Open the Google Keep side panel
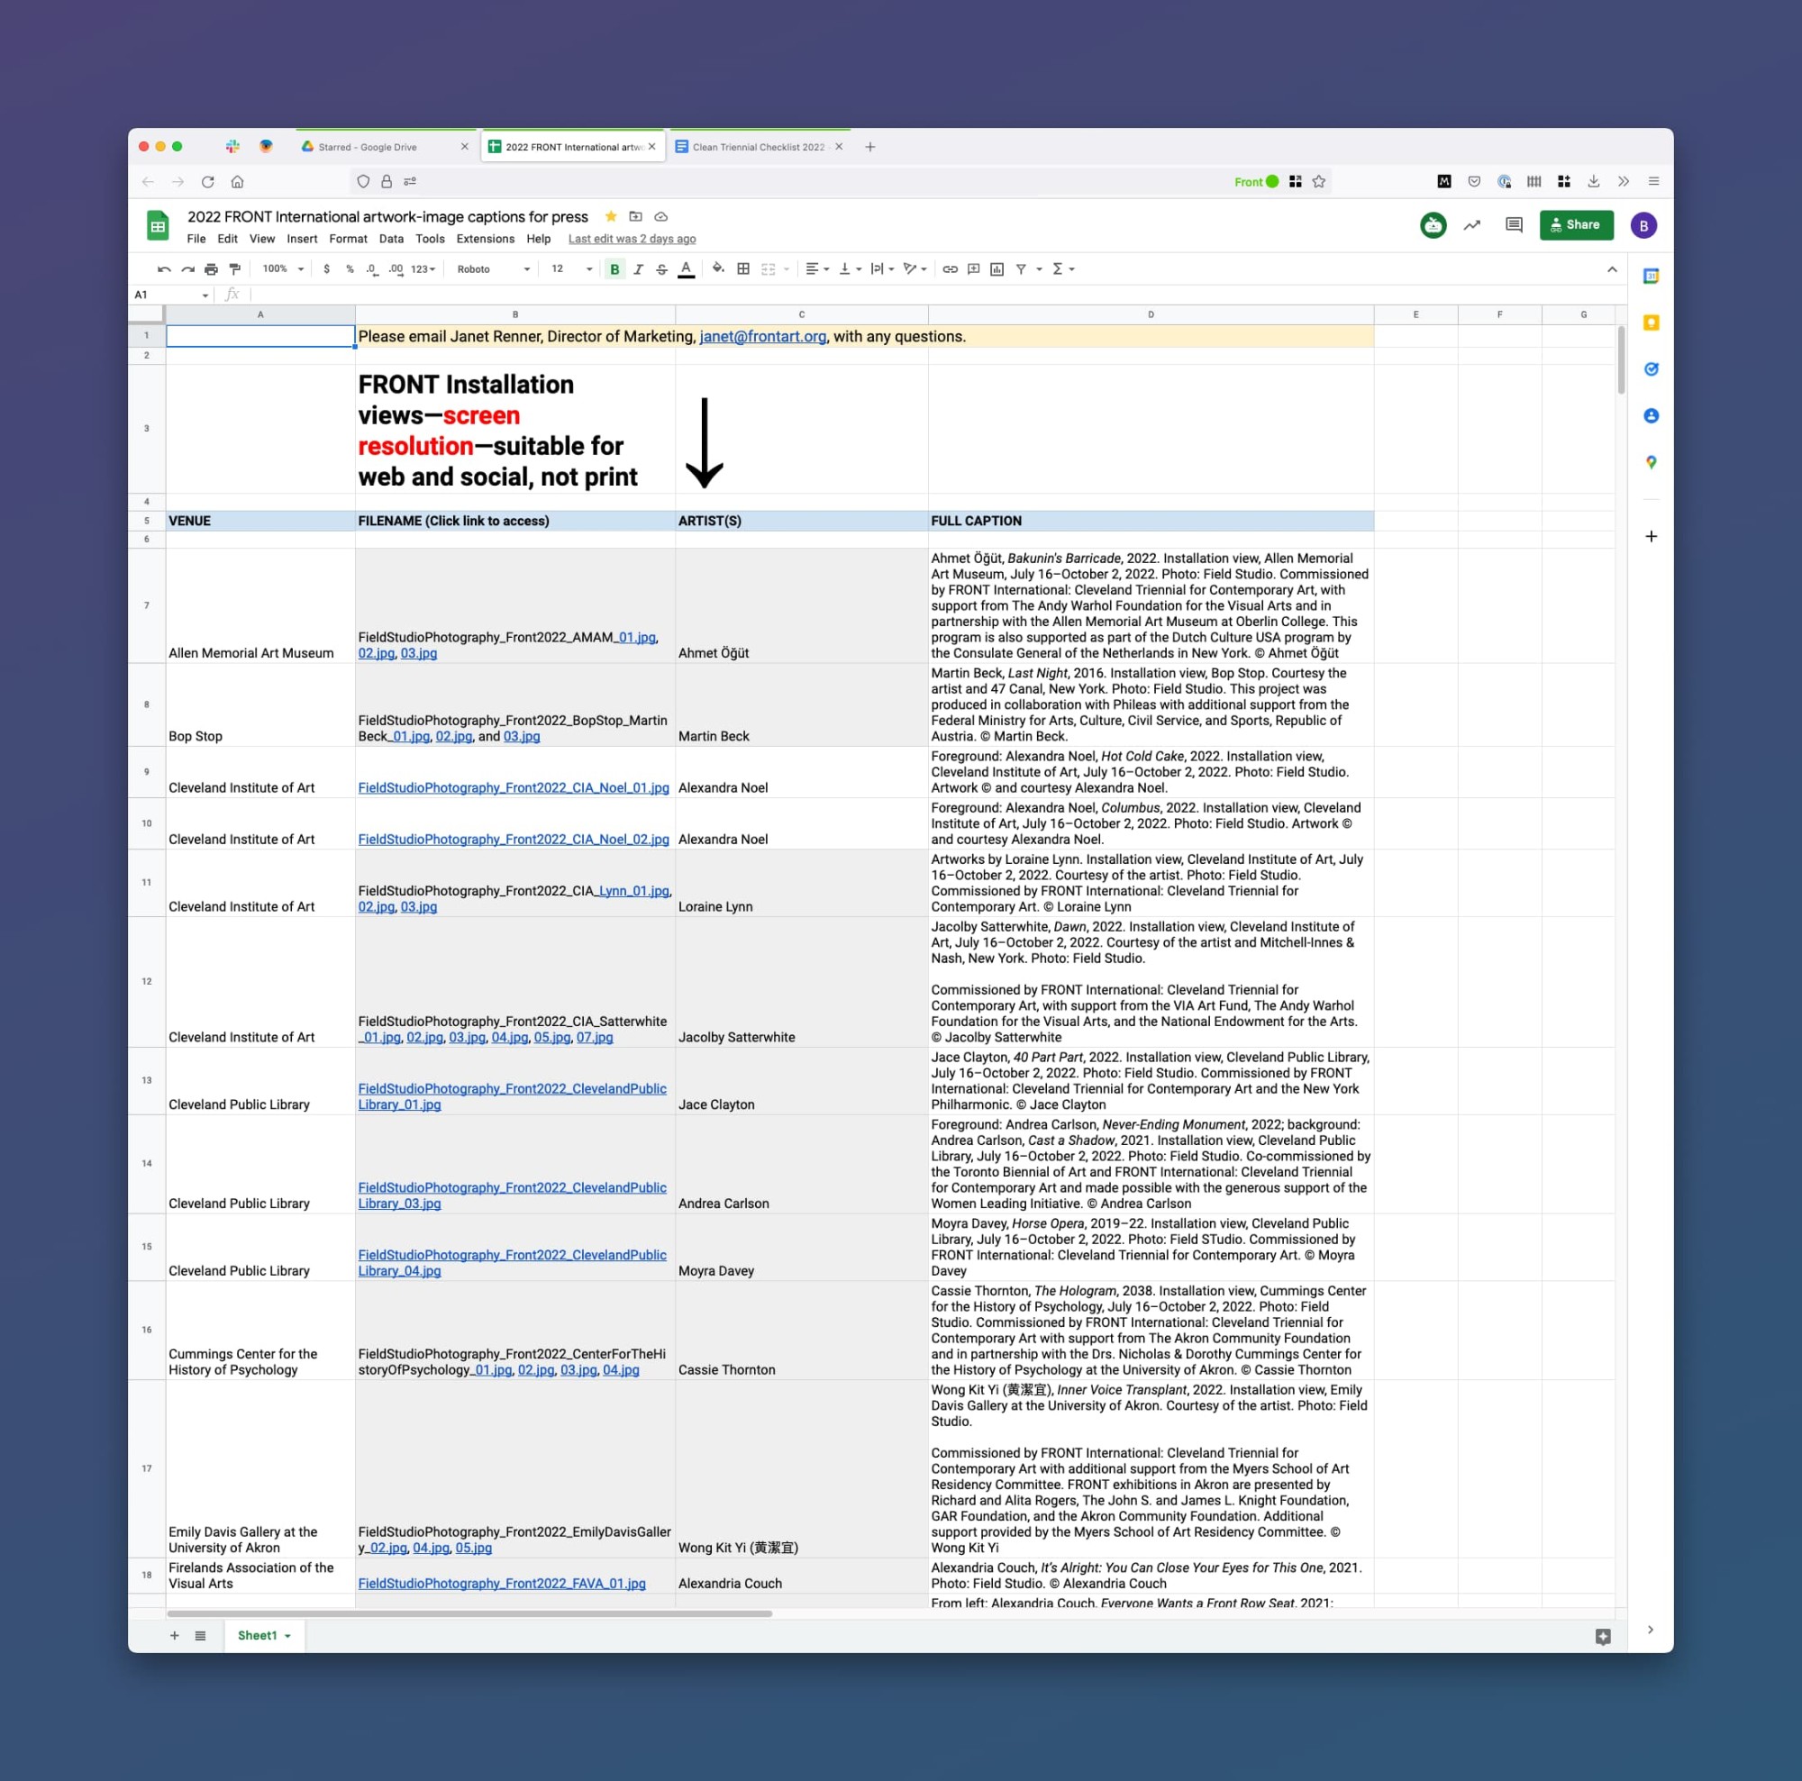 coord(1651,323)
